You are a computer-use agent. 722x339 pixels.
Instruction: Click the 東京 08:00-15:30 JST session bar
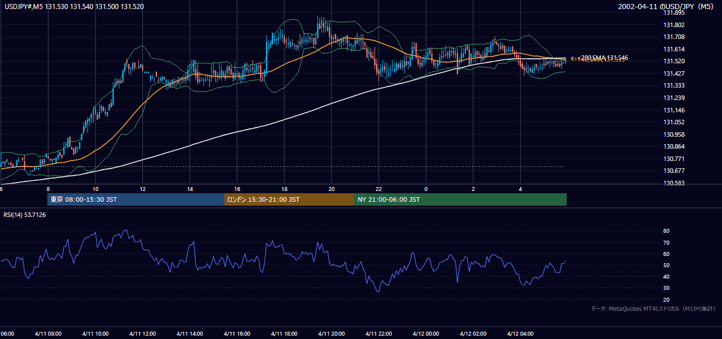point(136,199)
